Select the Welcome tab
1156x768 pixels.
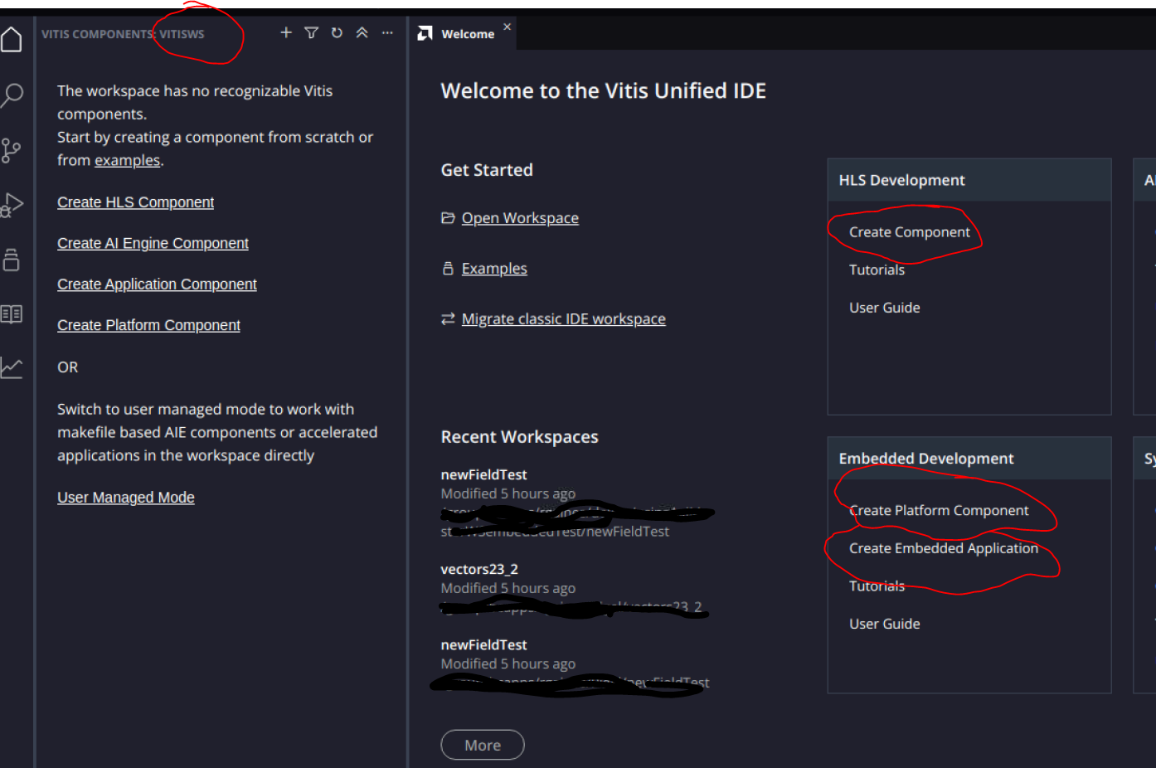tap(467, 34)
